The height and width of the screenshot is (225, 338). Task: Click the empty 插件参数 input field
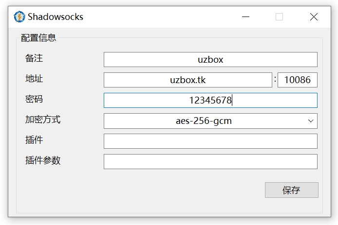(210, 162)
